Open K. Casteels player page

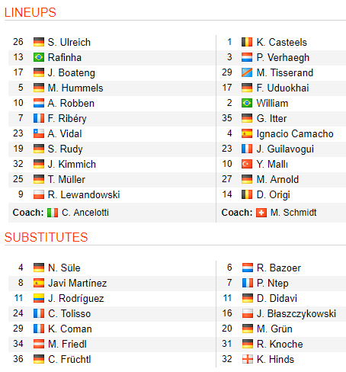coord(282,43)
